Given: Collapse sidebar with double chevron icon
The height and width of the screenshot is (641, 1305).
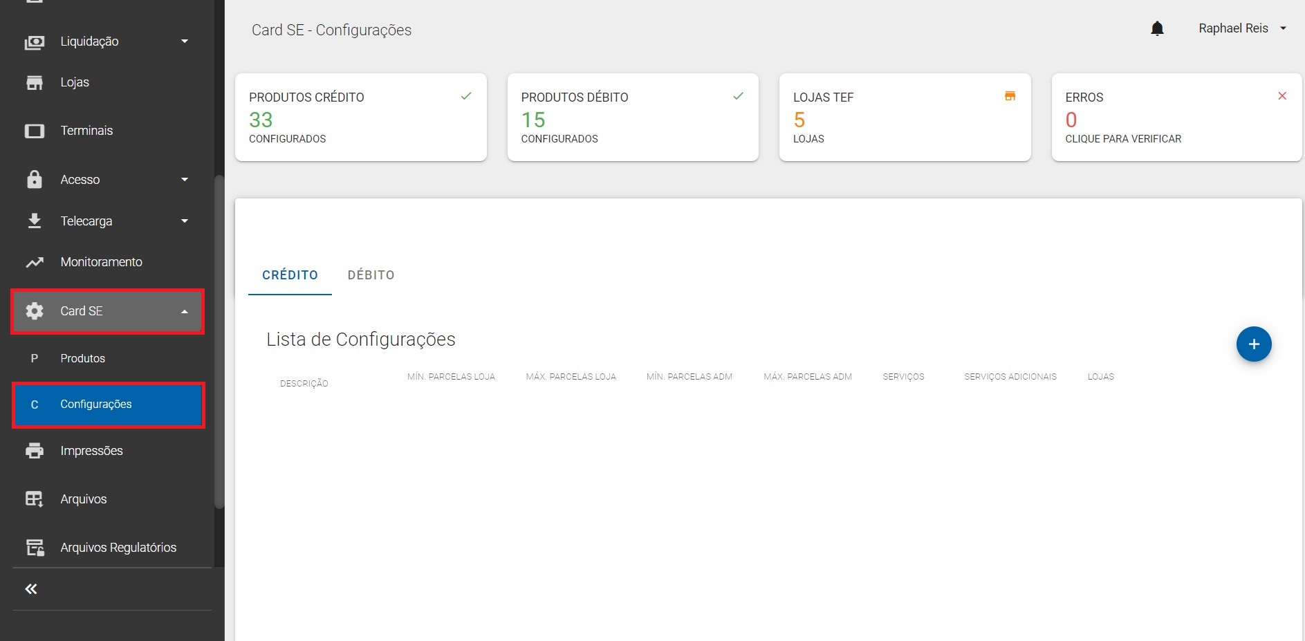Looking at the screenshot, I should [31, 589].
